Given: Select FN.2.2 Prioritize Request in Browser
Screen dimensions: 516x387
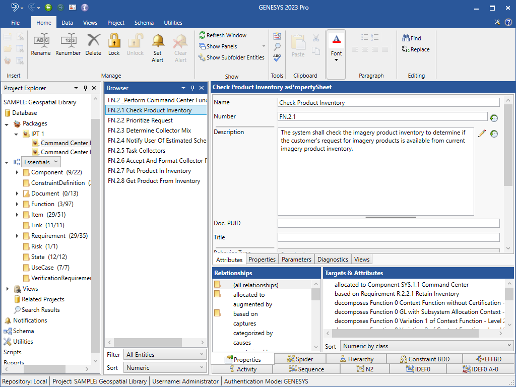Looking at the screenshot, I should click(156, 120).
